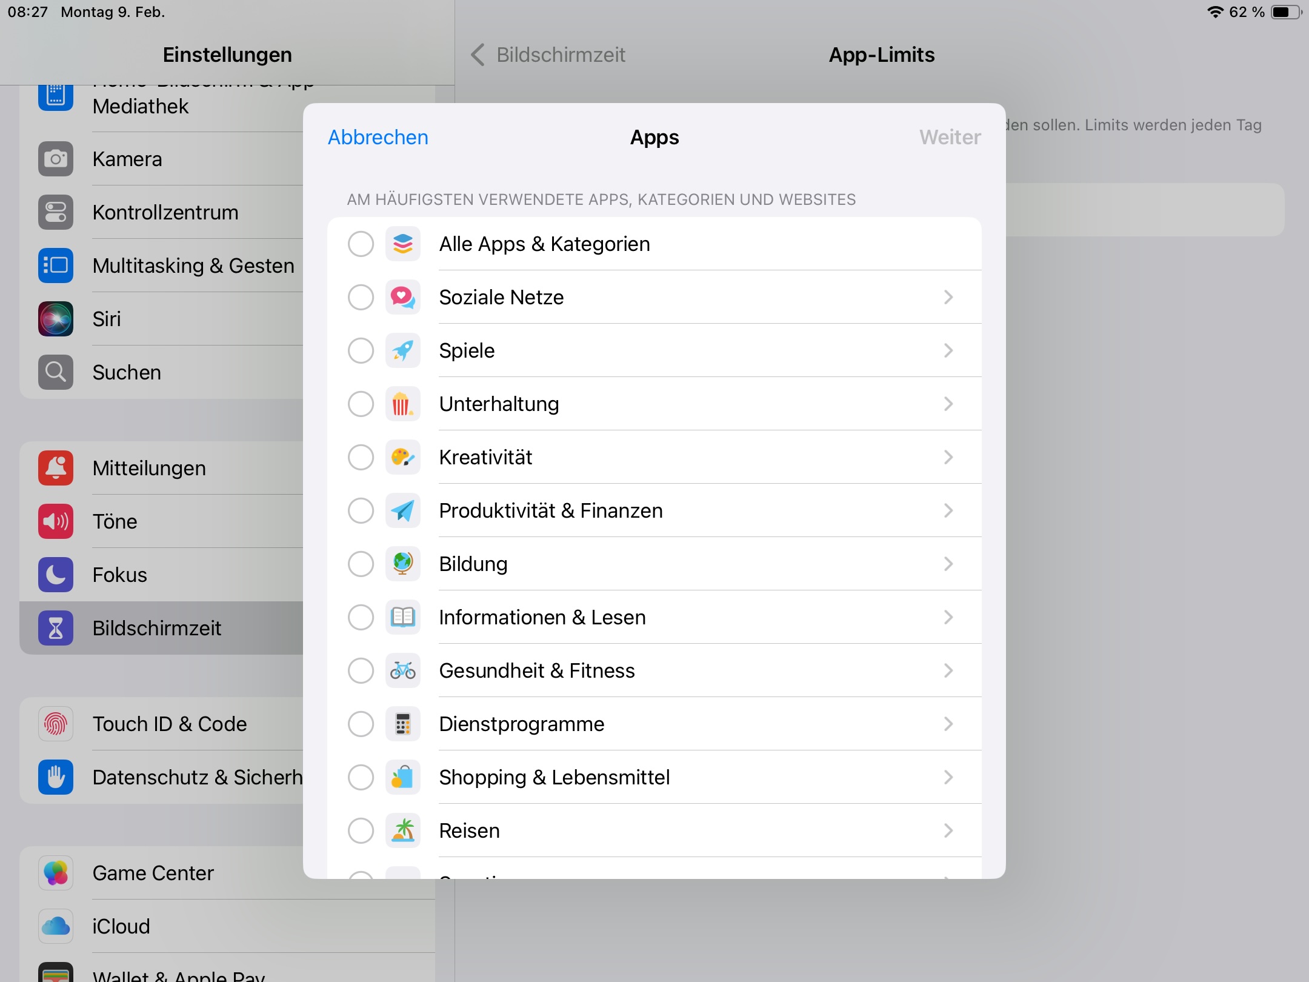
Task: Tap the Touch ID fingerprint icon
Action: (x=56, y=724)
